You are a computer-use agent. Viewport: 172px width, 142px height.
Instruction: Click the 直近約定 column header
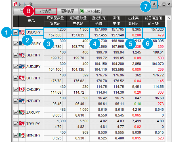pyautogui.click(x=99, y=18)
